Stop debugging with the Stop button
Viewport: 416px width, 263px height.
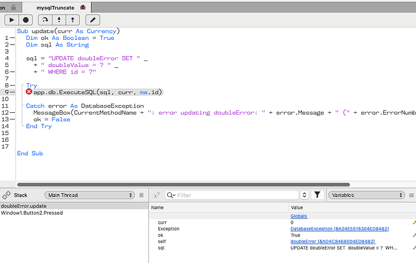[x=26, y=20]
